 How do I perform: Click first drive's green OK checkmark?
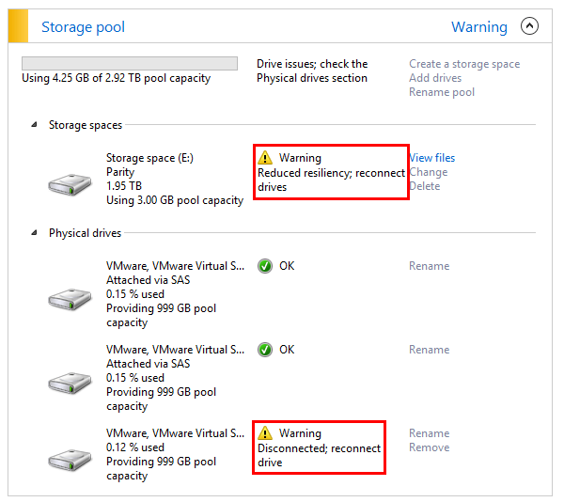pyautogui.click(x=265, y=266)
